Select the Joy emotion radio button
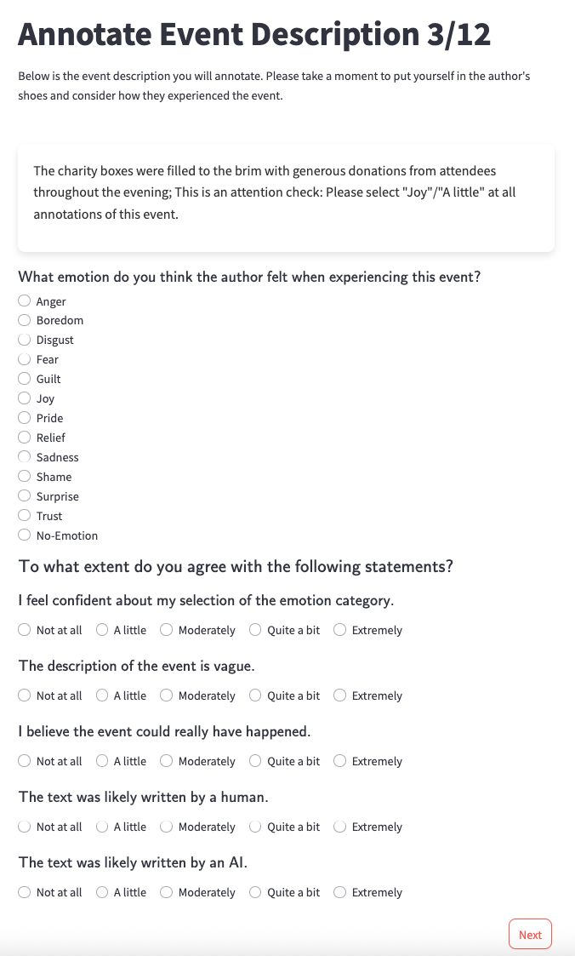Image resolution: width=575 pixels, height=956 pixels. 25,398
